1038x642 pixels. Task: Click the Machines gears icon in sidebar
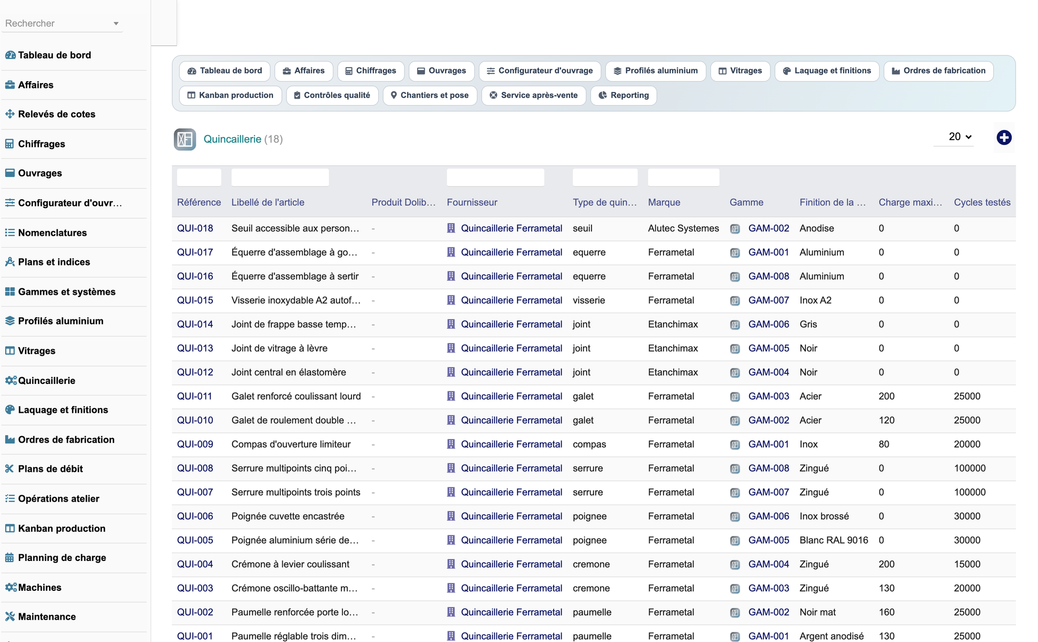point(11,587)
